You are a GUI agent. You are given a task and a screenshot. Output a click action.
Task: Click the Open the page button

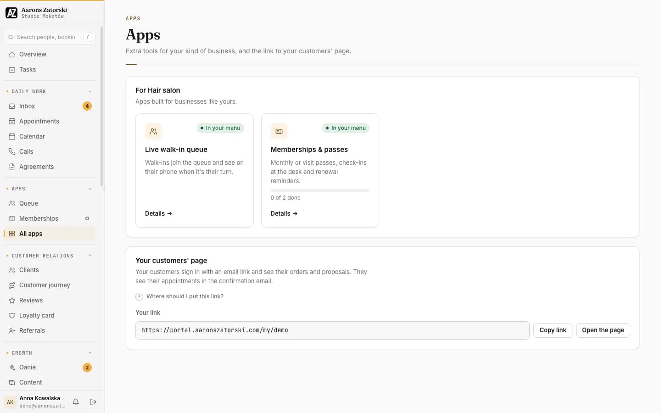[603, 330]
